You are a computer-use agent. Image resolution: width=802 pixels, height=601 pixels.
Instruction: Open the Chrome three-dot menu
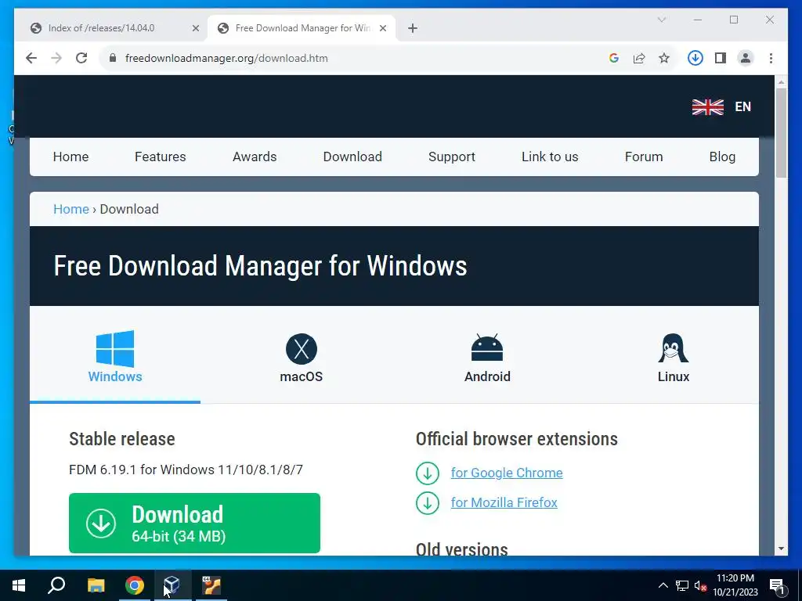(771, 58)
